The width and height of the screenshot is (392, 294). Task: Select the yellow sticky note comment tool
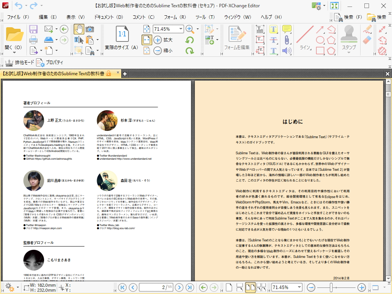287,29
